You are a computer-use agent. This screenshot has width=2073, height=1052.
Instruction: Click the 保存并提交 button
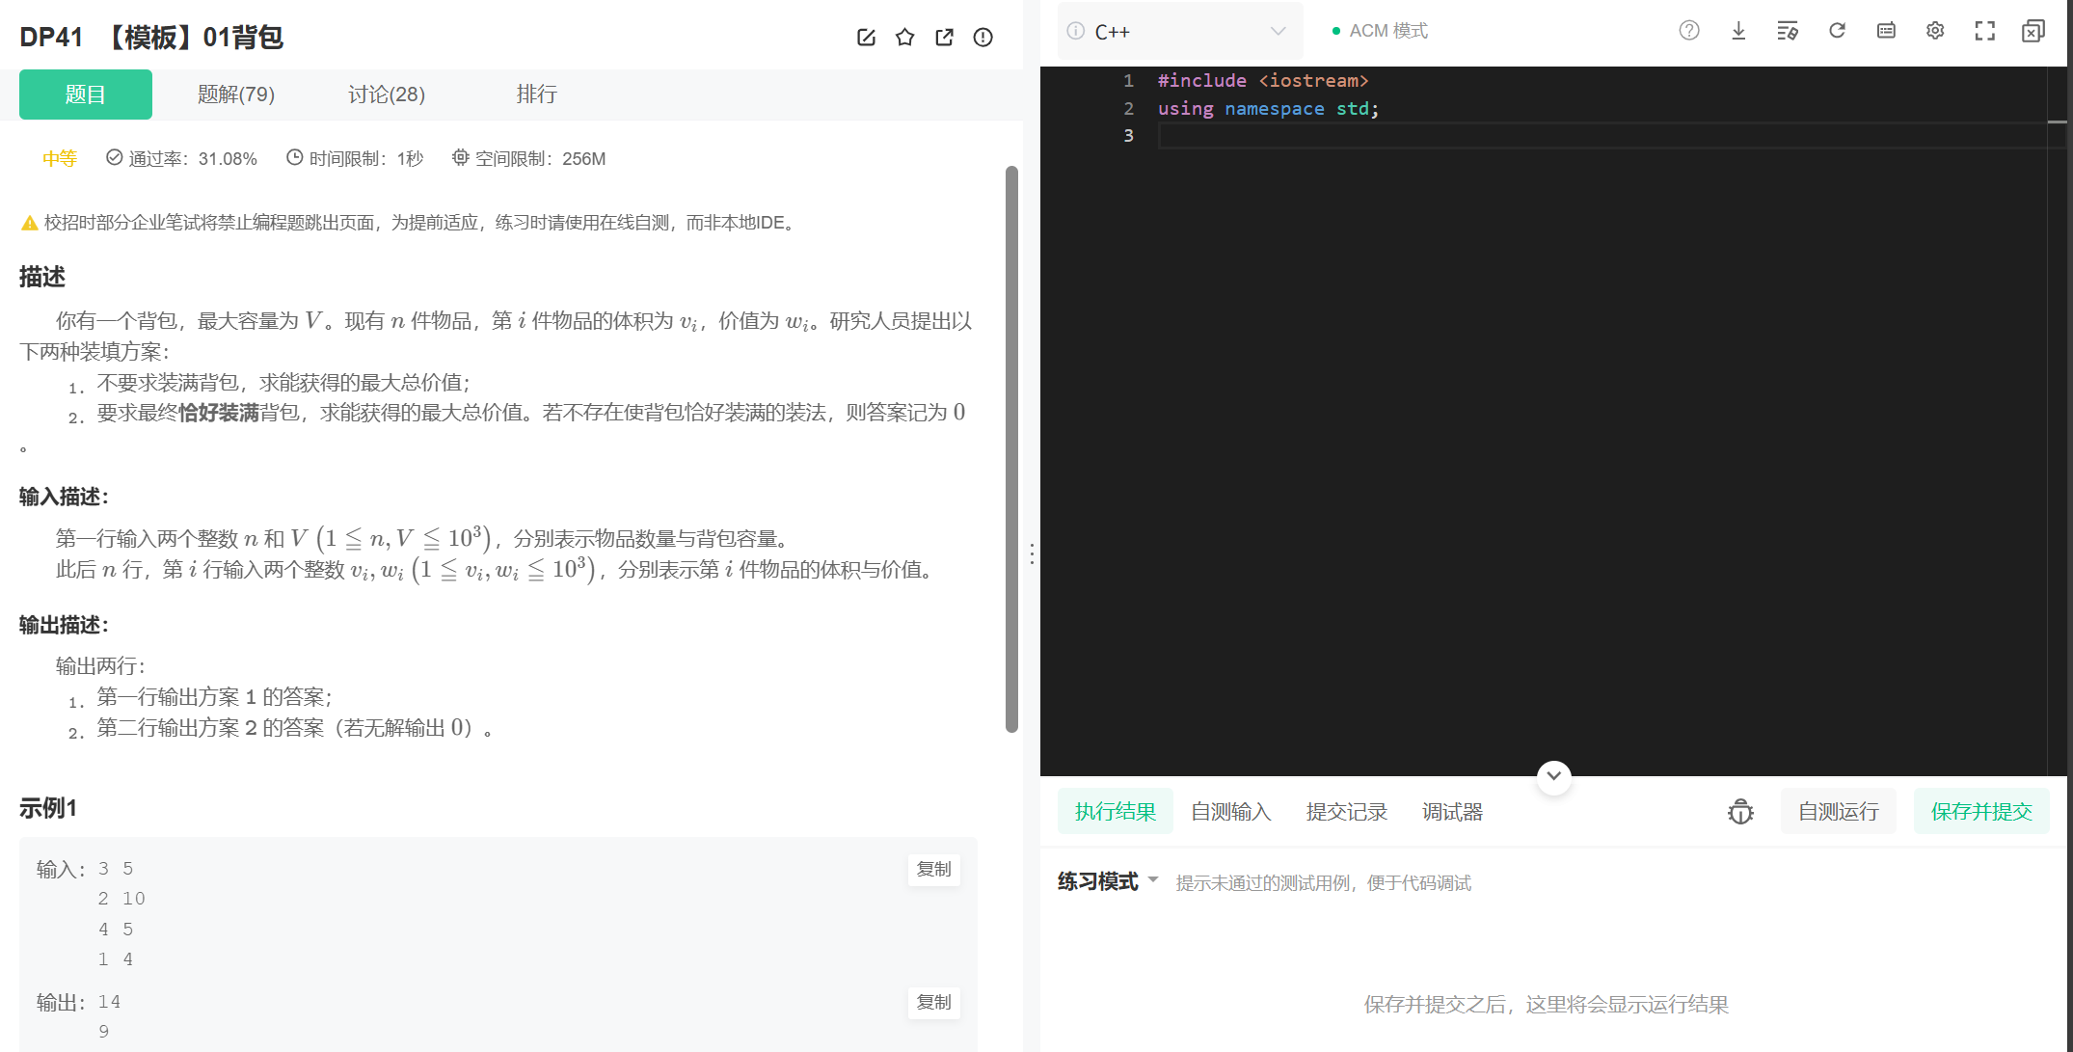1981,812
